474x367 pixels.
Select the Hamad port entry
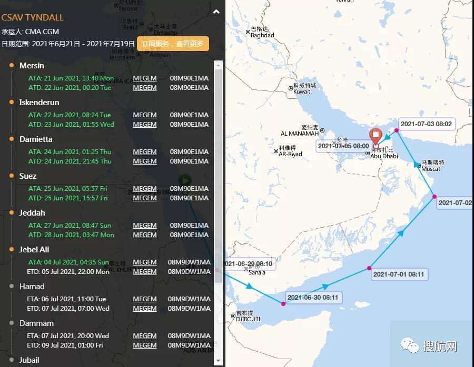point(32,287)
